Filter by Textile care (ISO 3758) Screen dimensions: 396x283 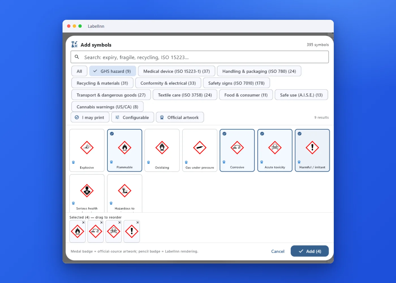185,95
